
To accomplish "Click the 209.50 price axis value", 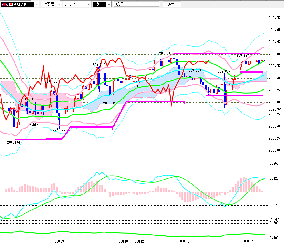I will (274, 78).
